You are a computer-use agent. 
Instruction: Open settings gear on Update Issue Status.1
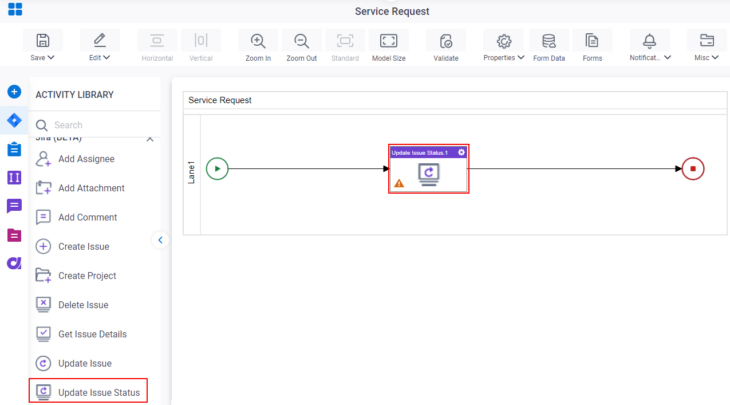click(461, 152)
